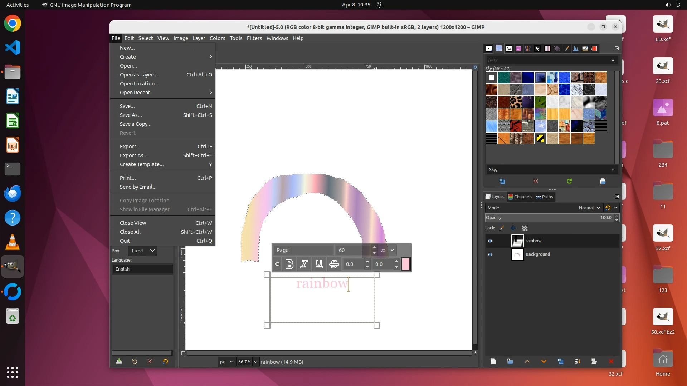
Task: Click Open as Layers menu entry
Action: pos(140,75)
